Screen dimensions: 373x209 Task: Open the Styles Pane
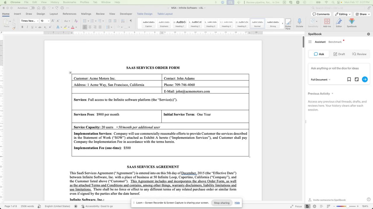click(288, 24)
